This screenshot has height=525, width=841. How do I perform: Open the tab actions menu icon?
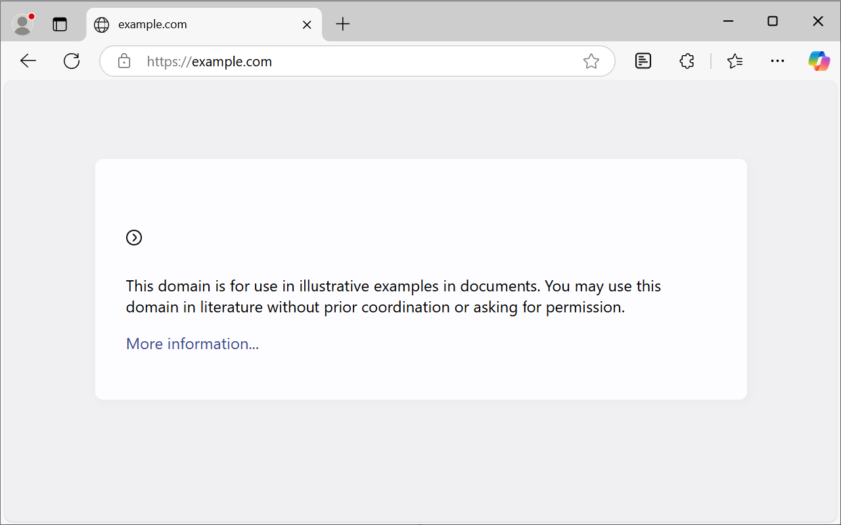[60, 24]
